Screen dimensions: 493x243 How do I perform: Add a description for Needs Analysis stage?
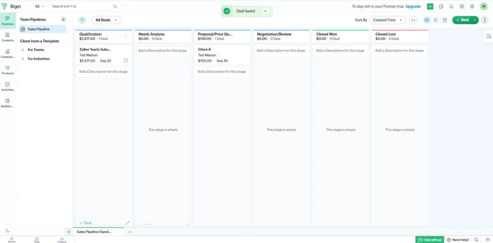(163, 51)
